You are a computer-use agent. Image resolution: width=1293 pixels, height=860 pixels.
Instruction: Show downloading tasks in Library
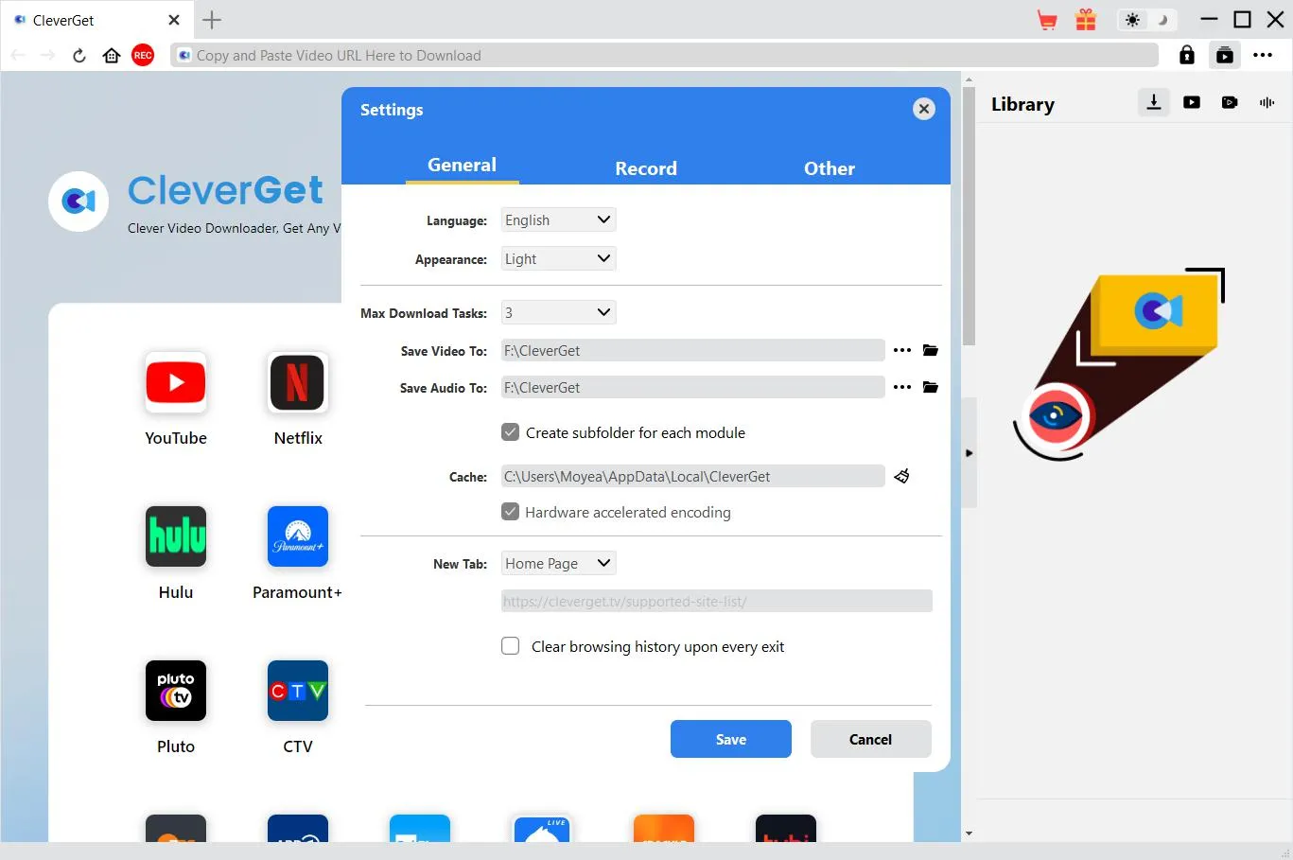tap(1153, 102)
